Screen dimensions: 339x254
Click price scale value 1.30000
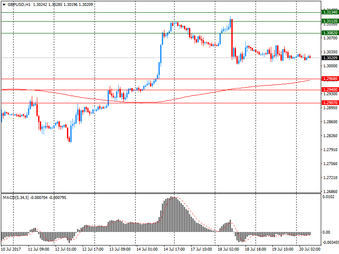330,66
